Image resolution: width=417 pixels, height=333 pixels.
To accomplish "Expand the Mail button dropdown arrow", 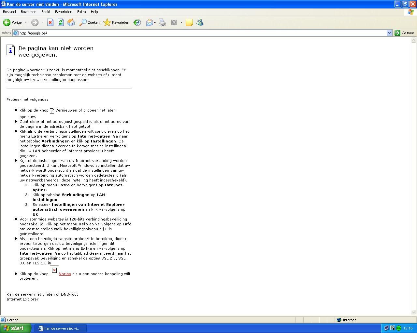I will pos(155,22).
